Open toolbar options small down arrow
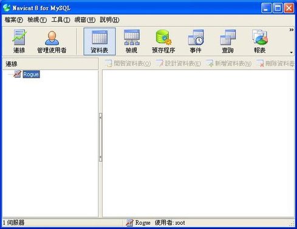 292,53
